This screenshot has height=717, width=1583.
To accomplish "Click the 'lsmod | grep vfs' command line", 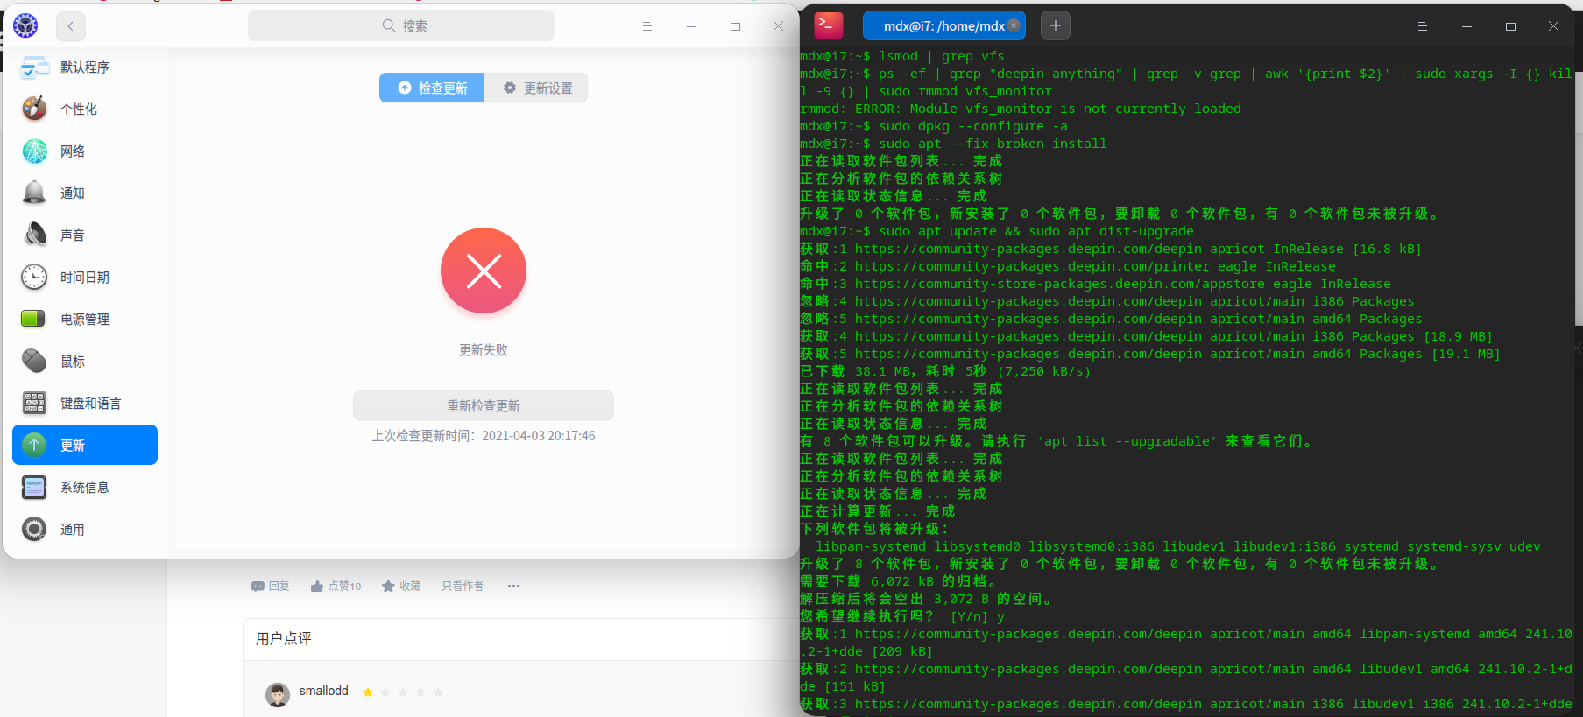I will [x=902, y=56].
